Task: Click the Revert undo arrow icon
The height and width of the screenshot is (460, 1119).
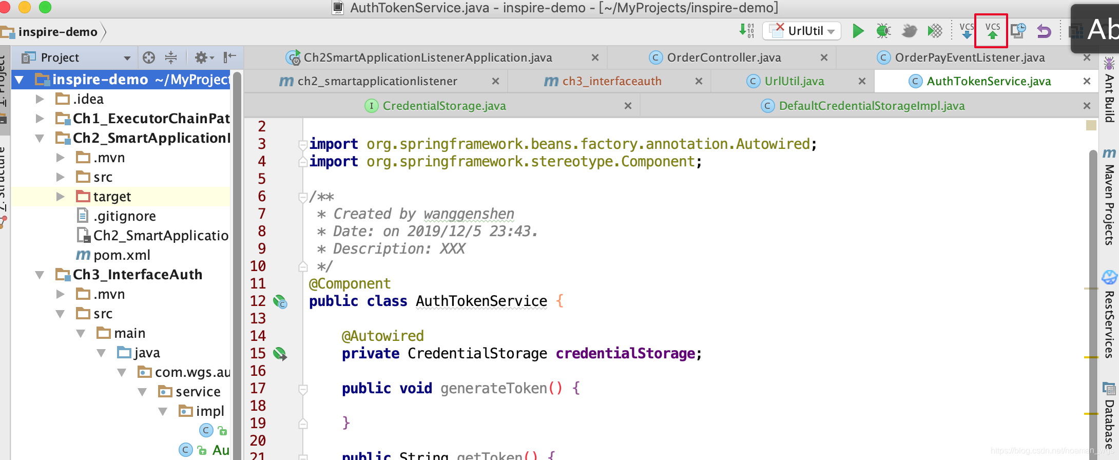Action: click(x=1044, y=31)
